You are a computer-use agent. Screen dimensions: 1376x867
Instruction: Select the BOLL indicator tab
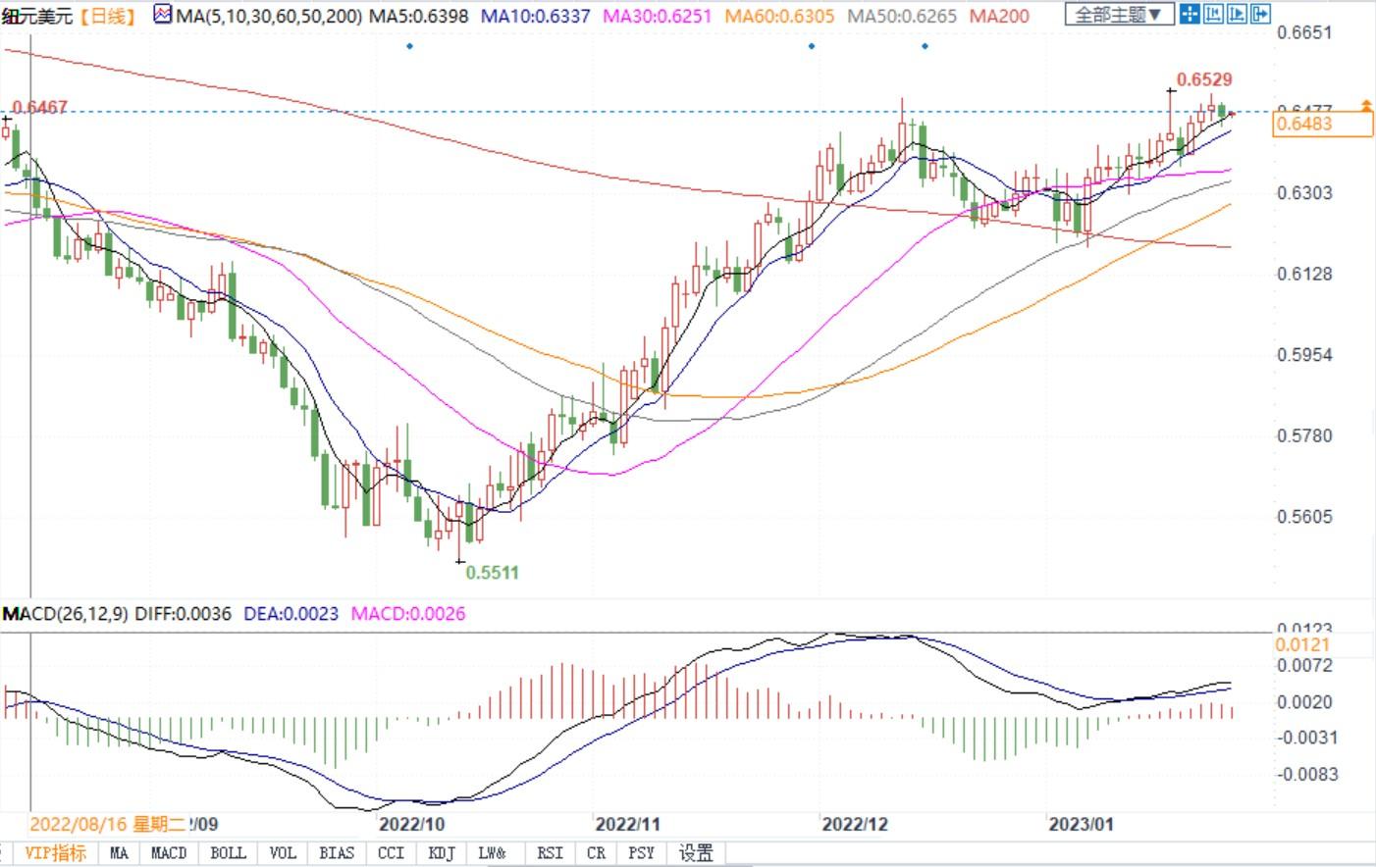pos(228,853)
